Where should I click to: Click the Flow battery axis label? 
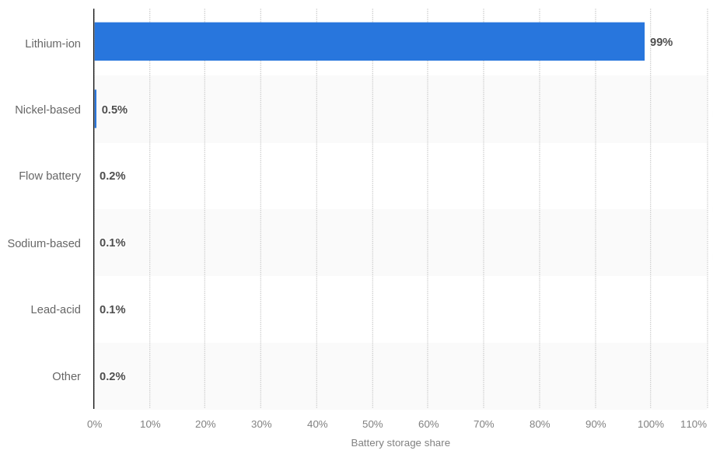point(50,176)
